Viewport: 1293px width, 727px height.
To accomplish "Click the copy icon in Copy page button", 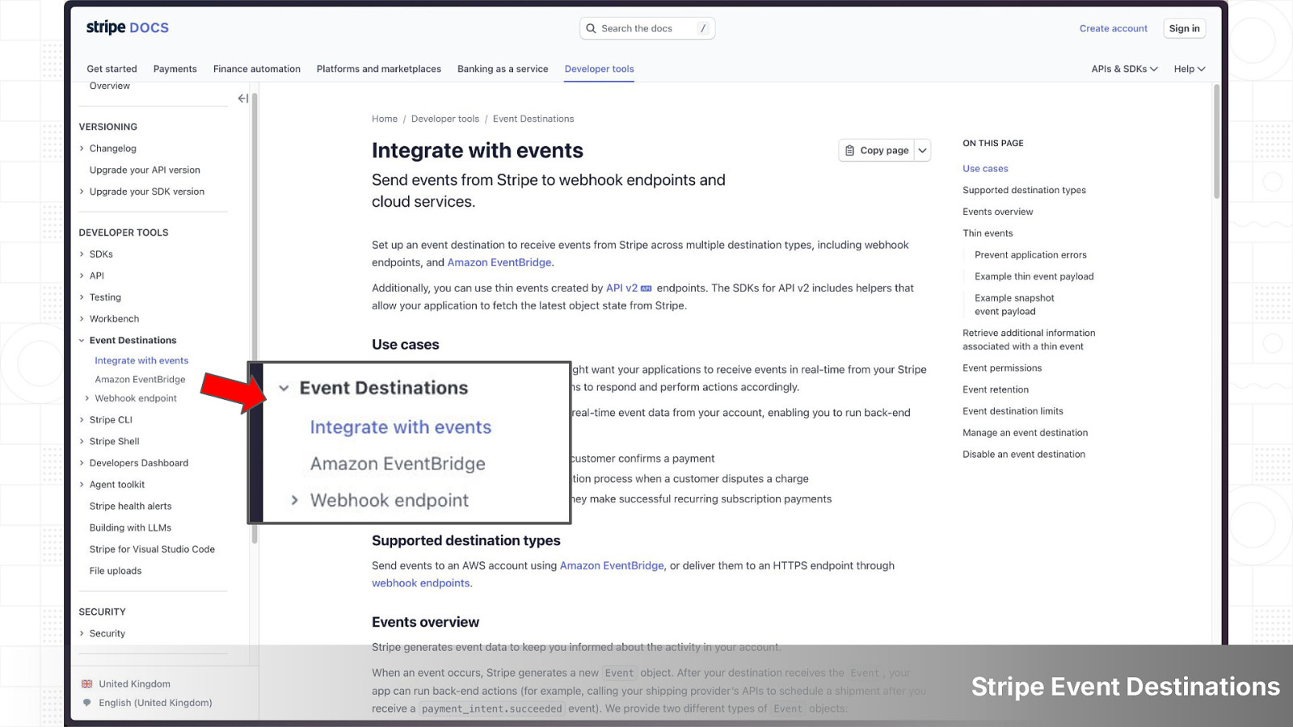I will click(849, 150).
